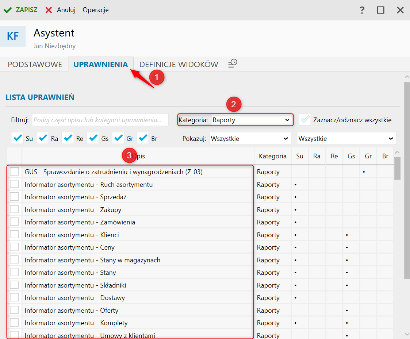Click the Opis column header
Image resolution: width=410 pixels, height=339 pixels.
point(139,156)
